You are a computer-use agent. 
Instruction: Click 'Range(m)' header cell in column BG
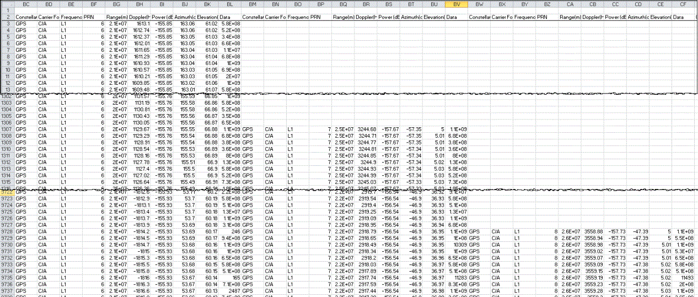tap(116, 17)
